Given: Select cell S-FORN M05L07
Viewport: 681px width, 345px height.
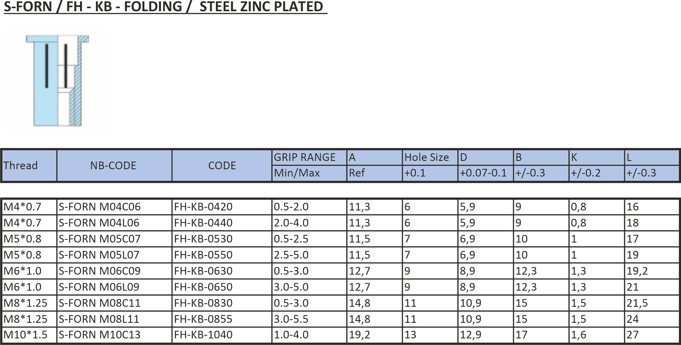Looking at the screenshot, I should pos(114,255).
